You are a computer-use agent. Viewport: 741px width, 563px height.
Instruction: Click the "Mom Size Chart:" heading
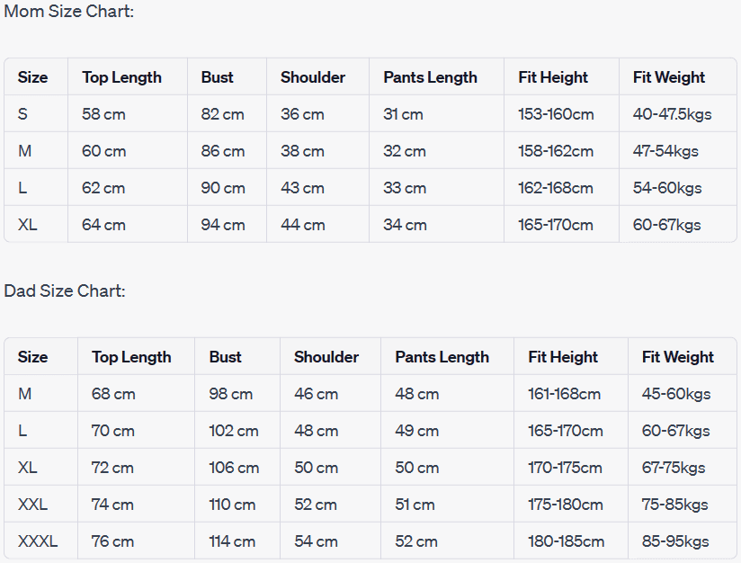69,12
